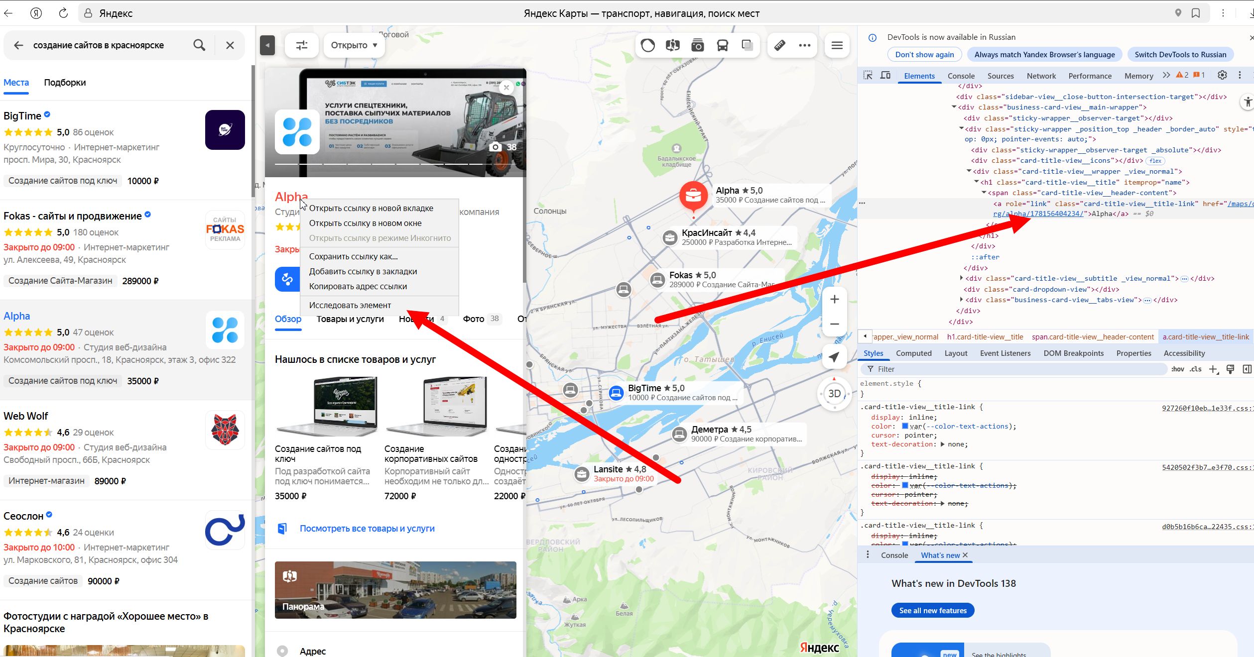Toggle the .cls element classes panel
1254x657 pixels.
pyautogui.click(x=1196, y=369)
